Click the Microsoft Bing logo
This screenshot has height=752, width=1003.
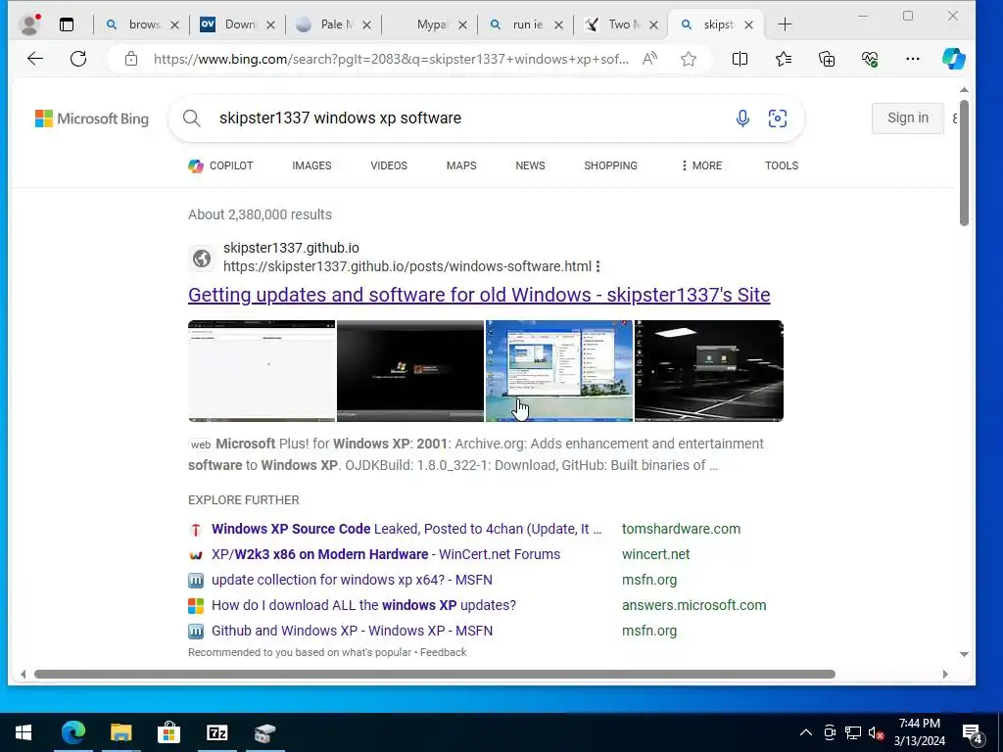coord(91,118)
